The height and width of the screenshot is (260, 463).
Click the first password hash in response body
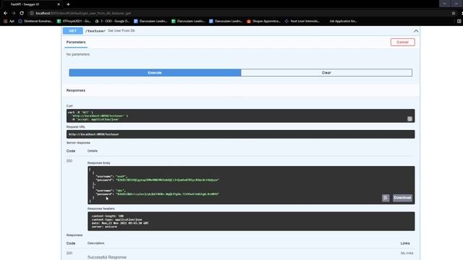pyautogui.click(x=167, y=180)
